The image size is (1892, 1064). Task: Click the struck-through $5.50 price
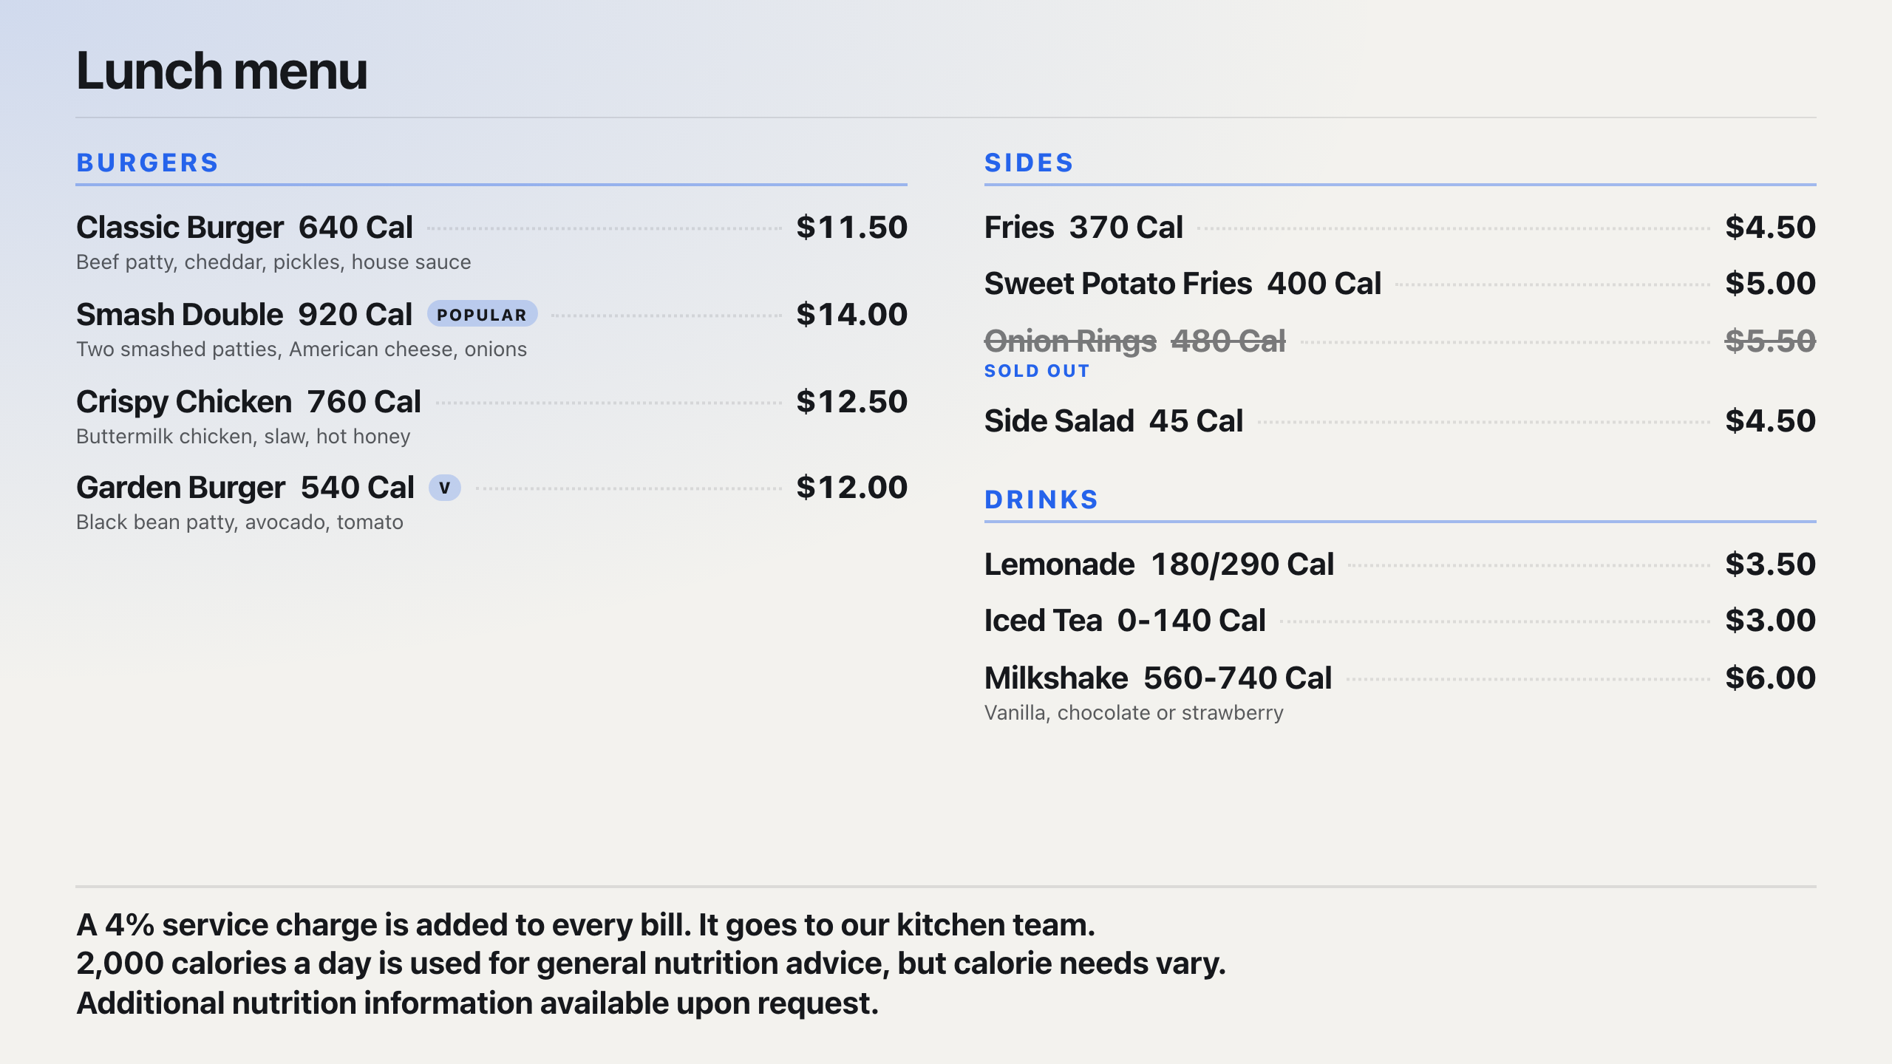(x=1770, y=341)
